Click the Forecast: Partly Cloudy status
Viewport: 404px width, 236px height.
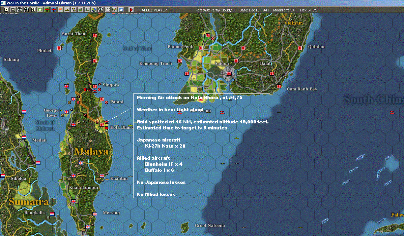pyautogui.click(x=213, y=10)
